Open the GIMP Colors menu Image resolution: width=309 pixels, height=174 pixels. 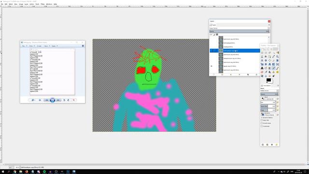[x=32, y=4]
